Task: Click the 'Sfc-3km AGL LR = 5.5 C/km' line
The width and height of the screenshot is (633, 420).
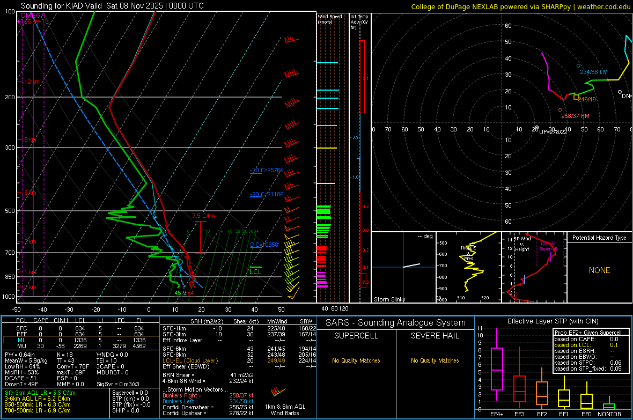Action: [40, 393]
